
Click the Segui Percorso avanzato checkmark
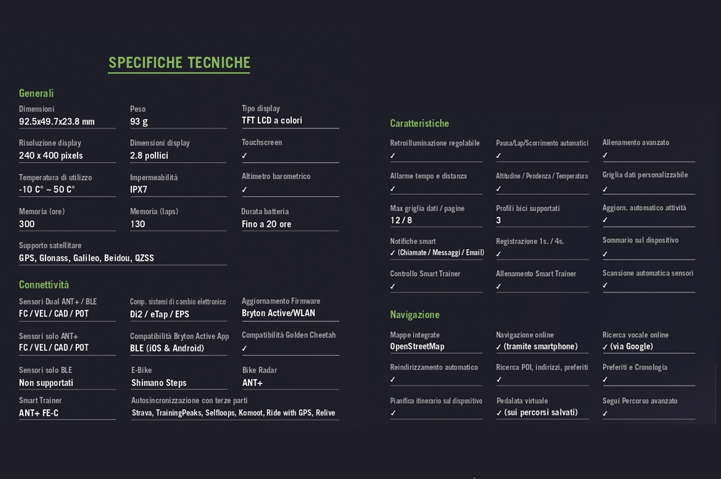pyautogui.click(x=605, y=414)
